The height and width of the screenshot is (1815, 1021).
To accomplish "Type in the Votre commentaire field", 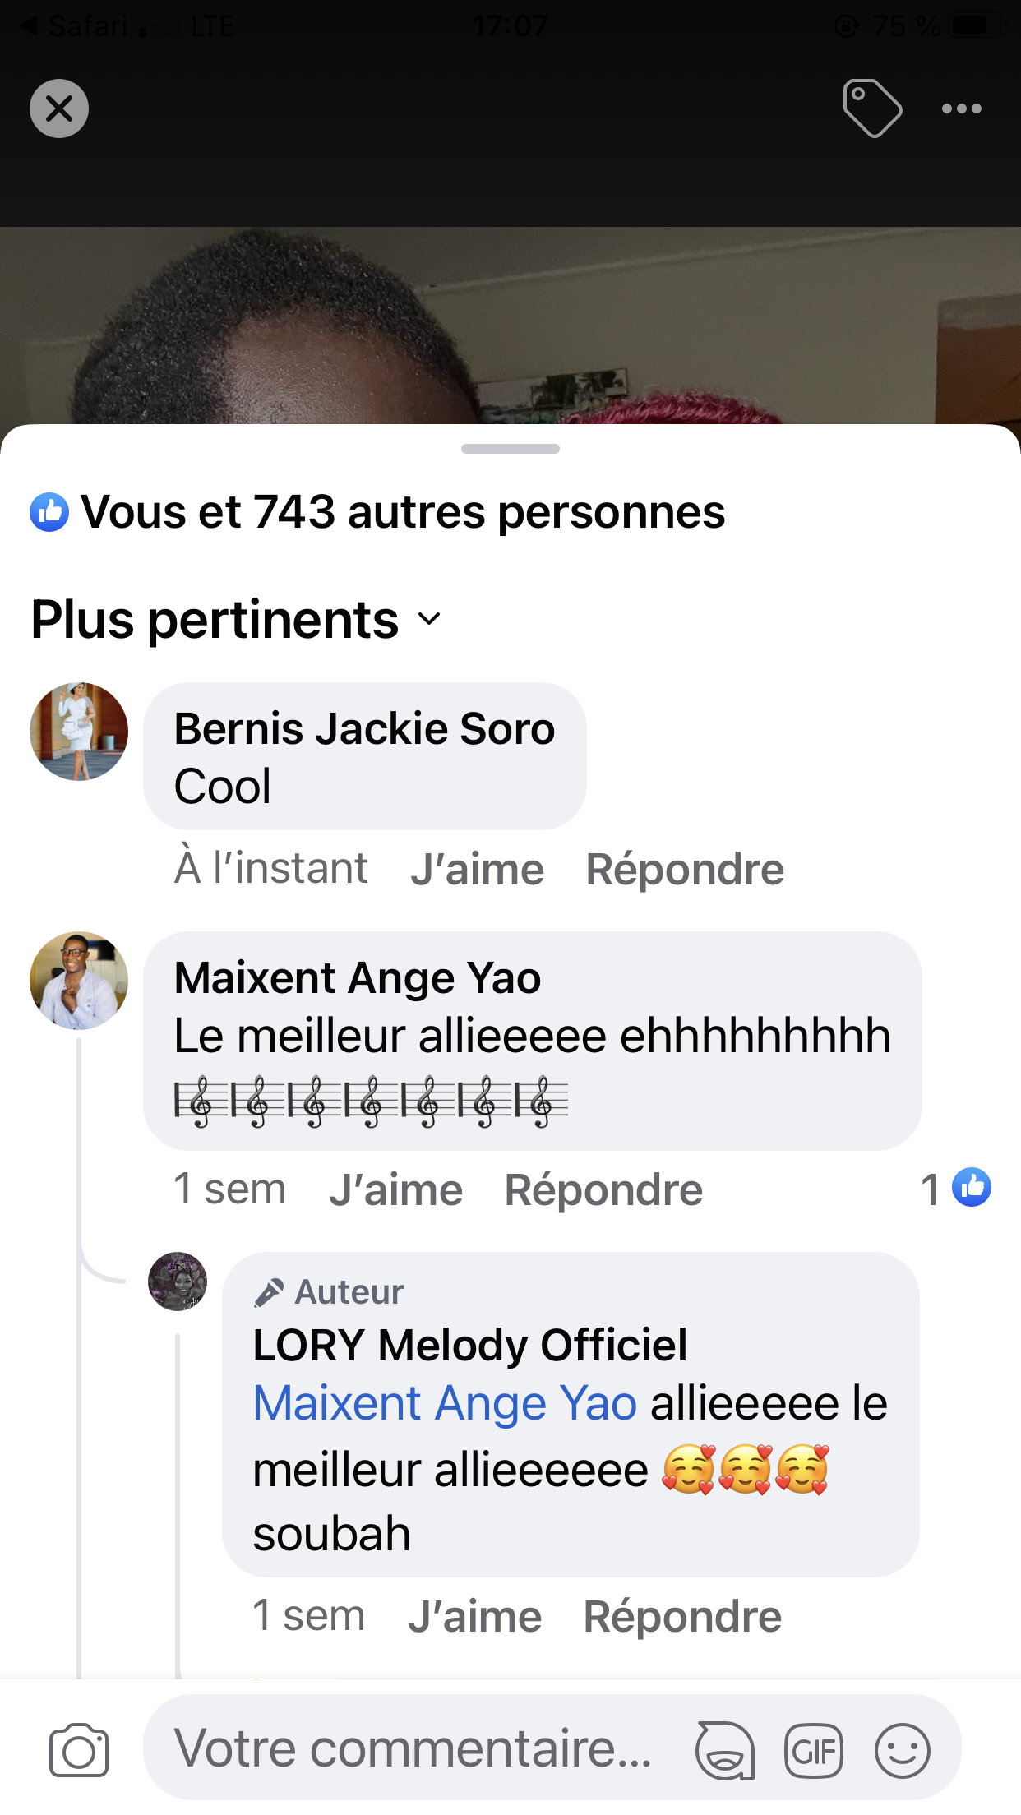I will pos(413,1748).
